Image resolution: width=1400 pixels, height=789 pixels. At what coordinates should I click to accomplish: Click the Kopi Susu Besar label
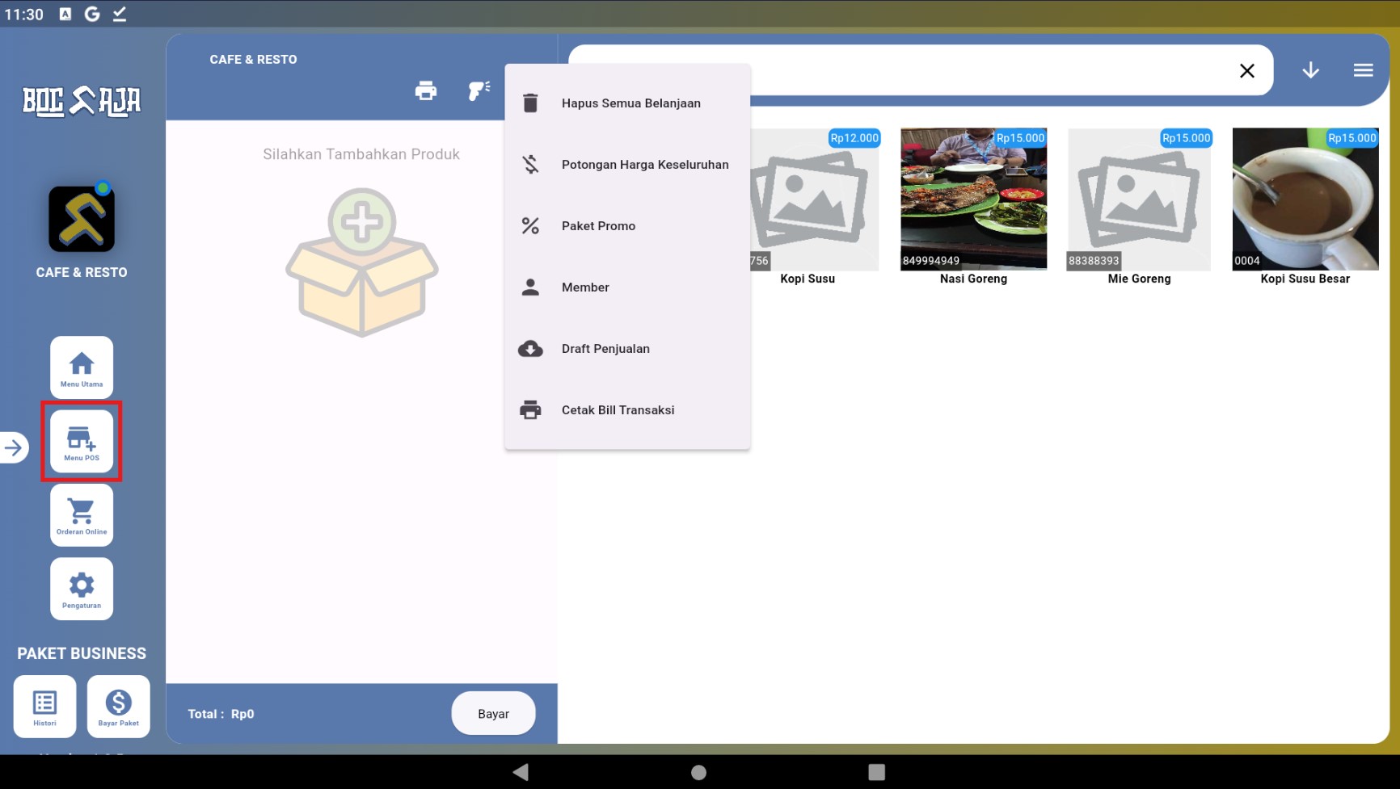[1305, 279]
